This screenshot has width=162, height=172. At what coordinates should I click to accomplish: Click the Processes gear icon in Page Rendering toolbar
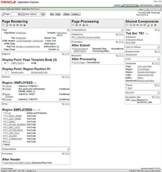[25, 25]
